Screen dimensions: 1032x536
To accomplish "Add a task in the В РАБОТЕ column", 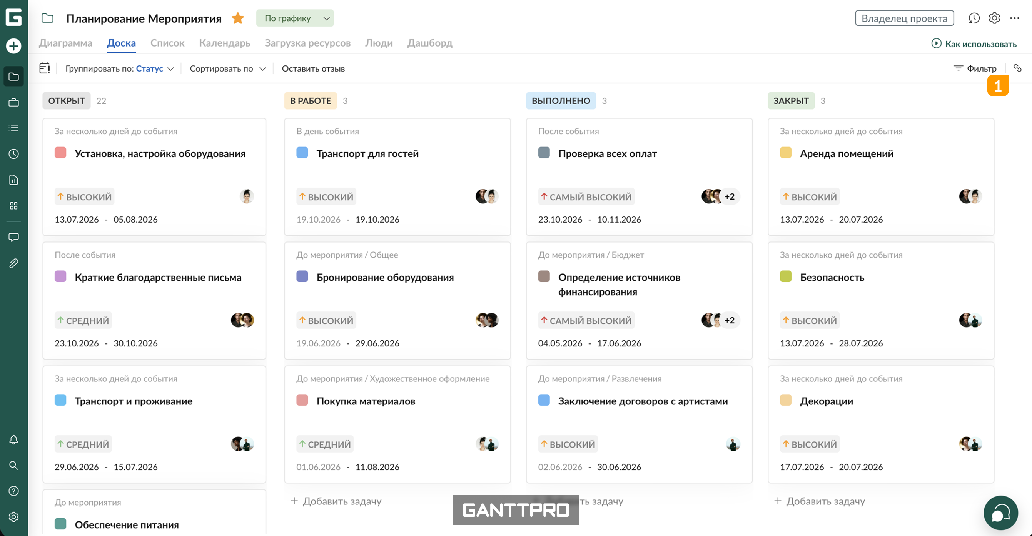I will tap(336, 501).
